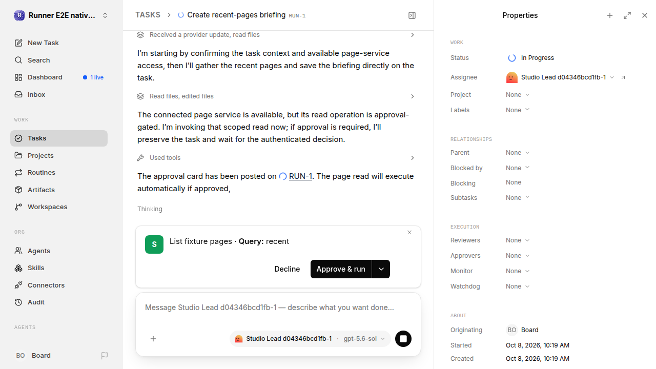Open the Project None dropdown

click(518, 95)
